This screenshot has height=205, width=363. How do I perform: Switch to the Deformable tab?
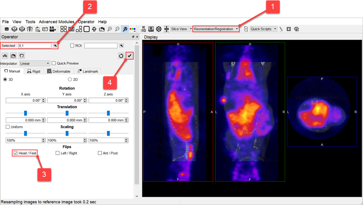click(59, 71)
